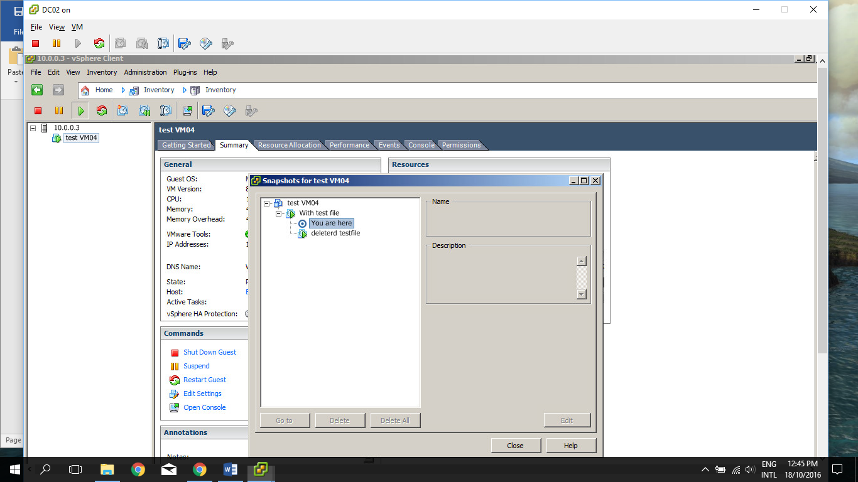The image size is (858, 482).
Task: Click the CD/DVD connect icon in vSphere toolbar
Action: (230, 111)
